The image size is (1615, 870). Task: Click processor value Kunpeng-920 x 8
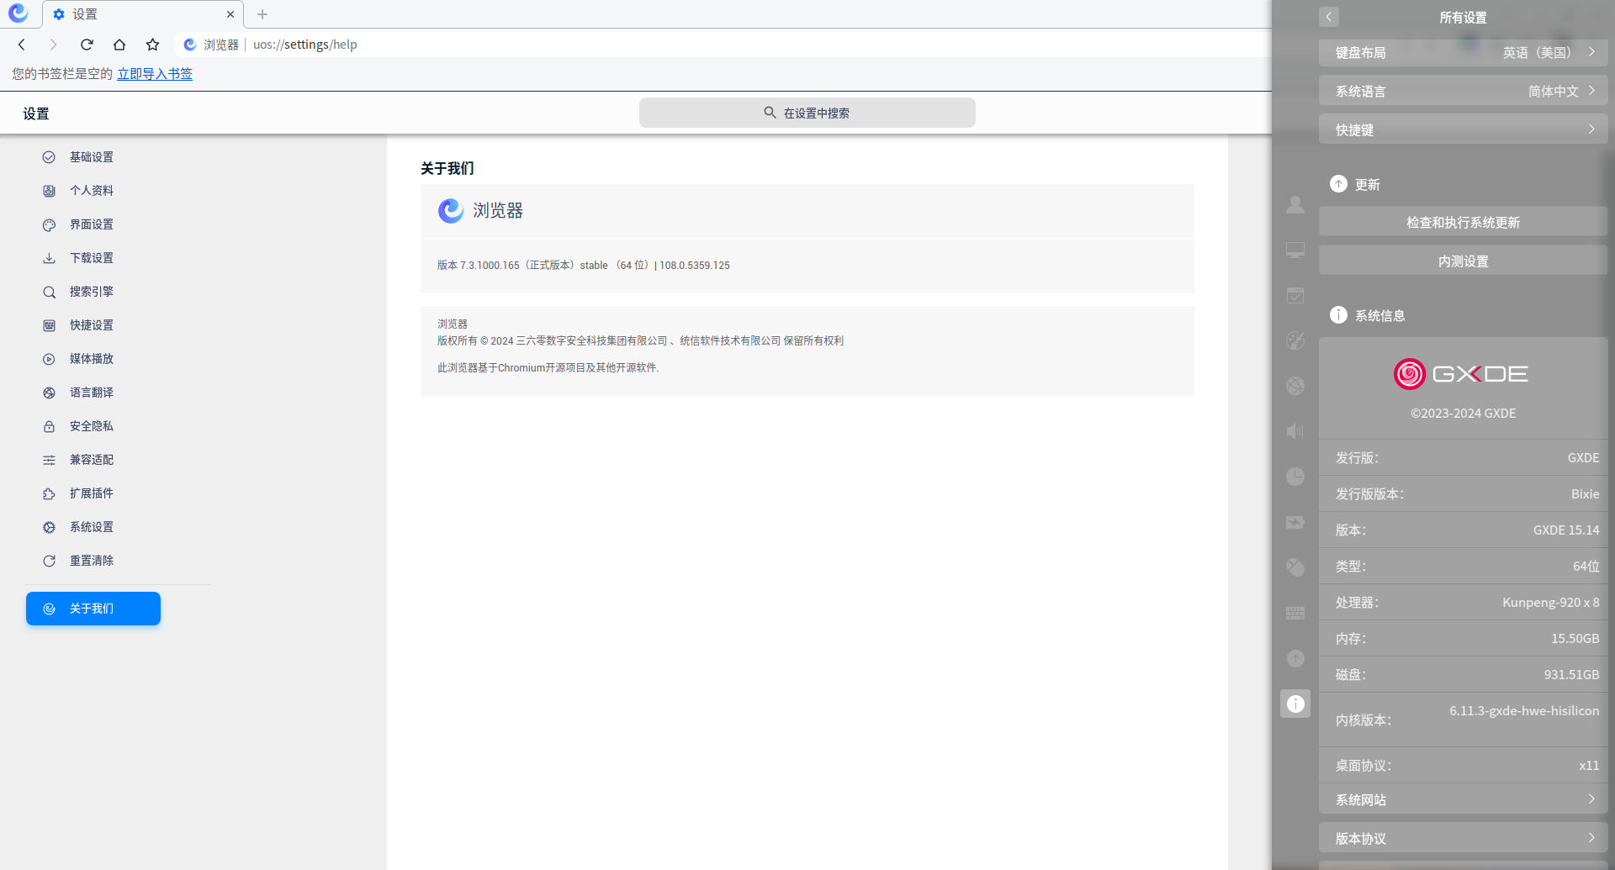(1551, 603)
